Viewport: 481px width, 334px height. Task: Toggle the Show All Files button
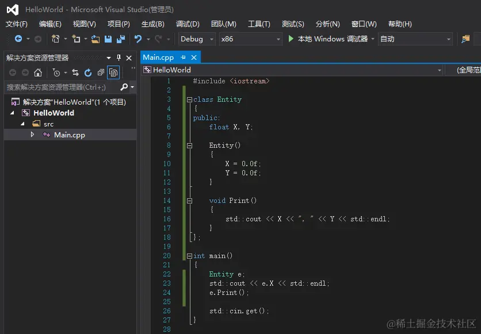tap(113, 72)
